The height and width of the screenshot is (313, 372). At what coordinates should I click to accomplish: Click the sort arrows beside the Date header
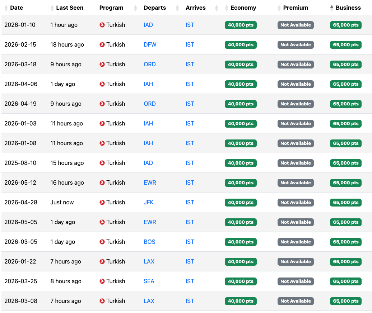point(6,8)
